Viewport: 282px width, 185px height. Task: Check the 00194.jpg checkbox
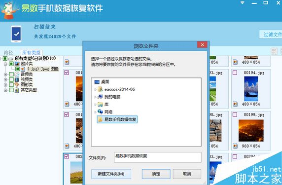235,73
